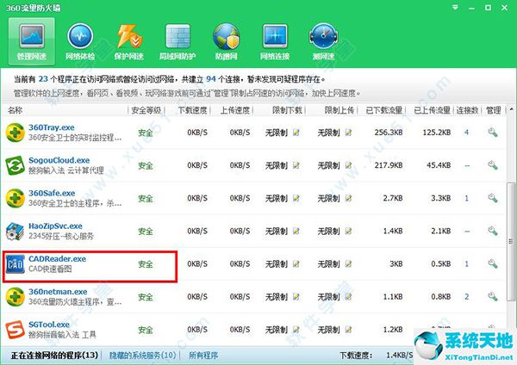View the 2 connections of 360netman.exe

(466, 297)
